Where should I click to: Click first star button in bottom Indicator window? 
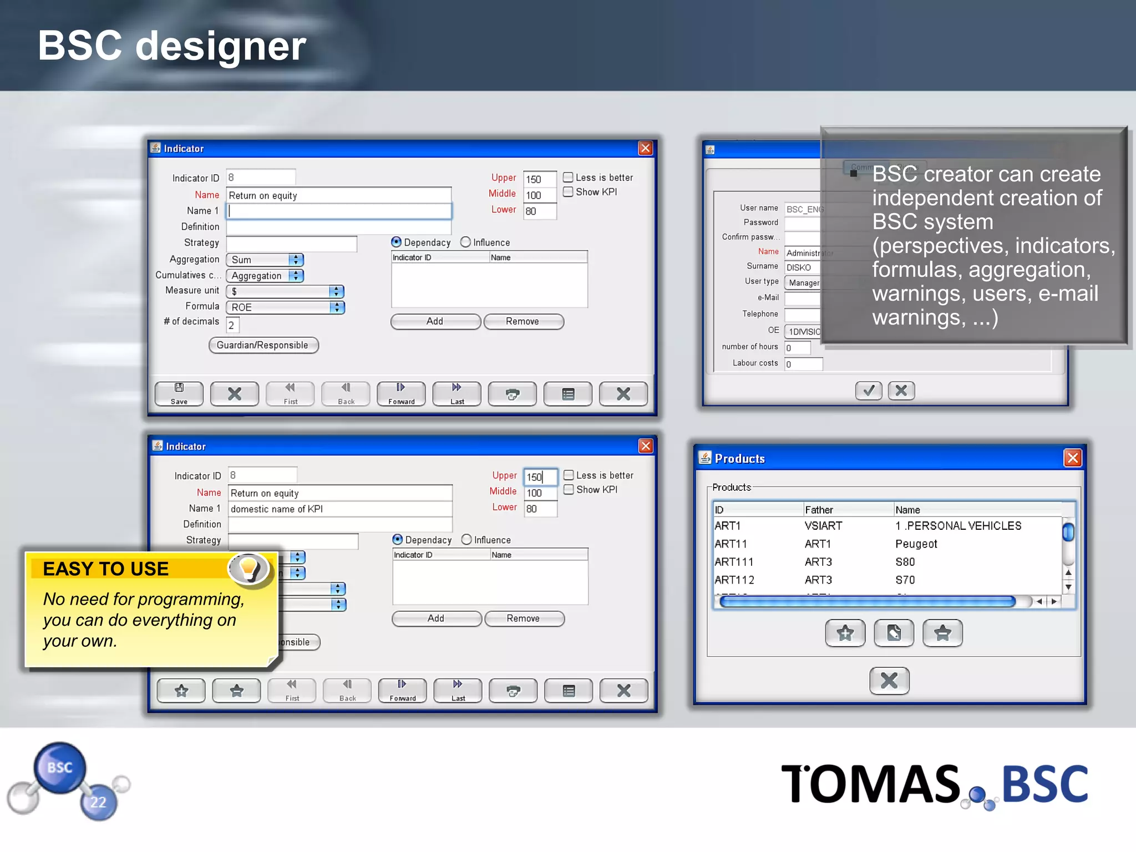tap(181, 691)
